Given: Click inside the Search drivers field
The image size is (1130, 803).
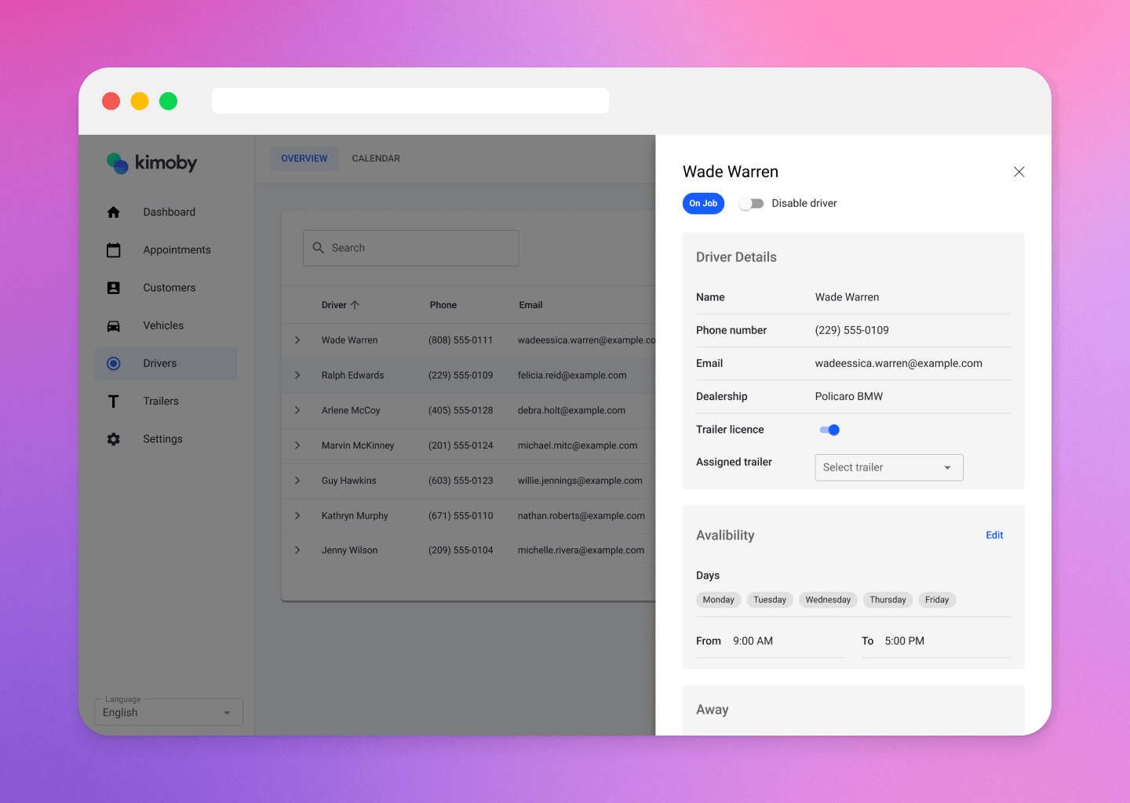Looking at the screenshot, I should [410, 247].
